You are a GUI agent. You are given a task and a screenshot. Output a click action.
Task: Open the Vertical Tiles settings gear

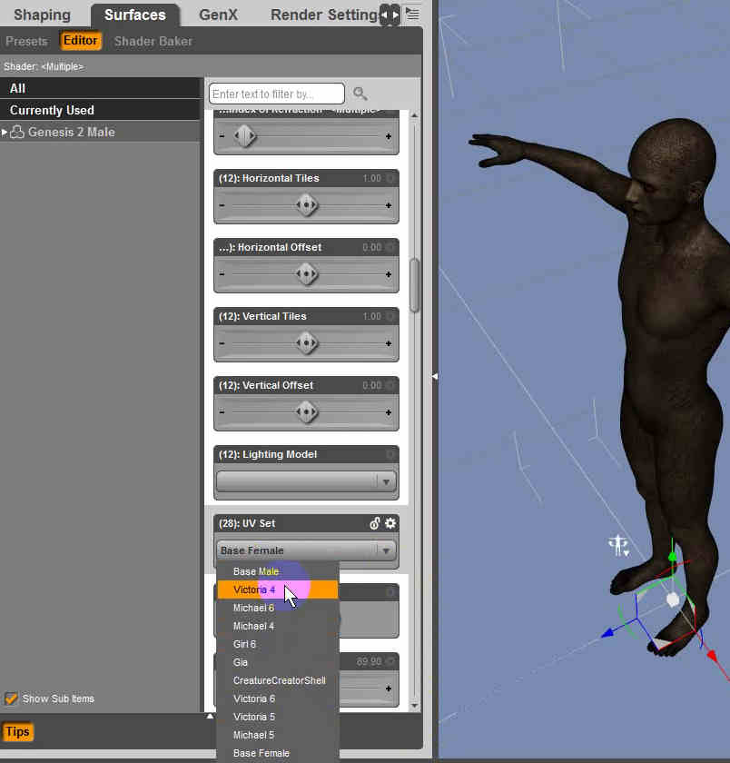pos(390,316)
